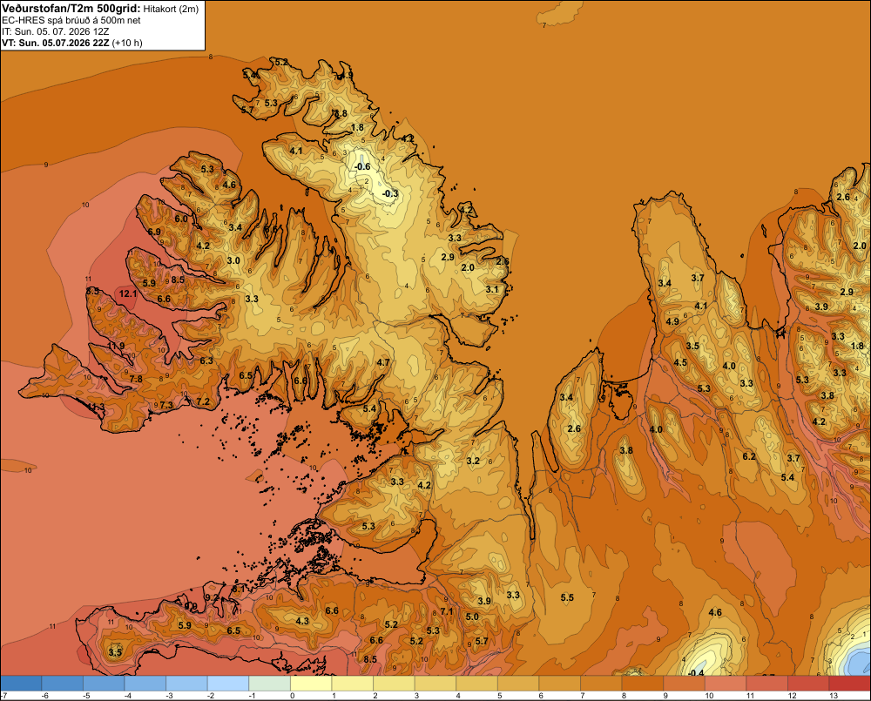Click the -0.3 temperature value
This screenshot has height=701, width=871.
(390, 193)
